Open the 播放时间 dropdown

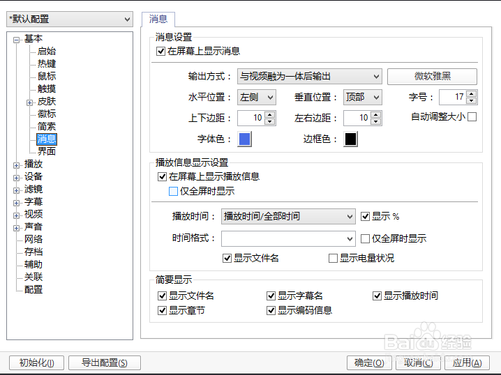[x=288, y=216]
